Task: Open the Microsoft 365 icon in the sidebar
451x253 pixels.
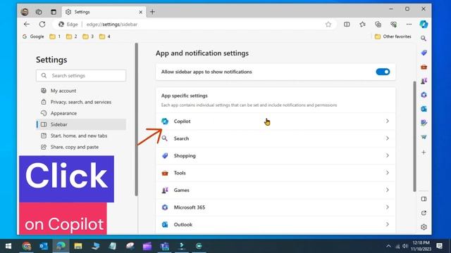Action: (x=424, y=95)
